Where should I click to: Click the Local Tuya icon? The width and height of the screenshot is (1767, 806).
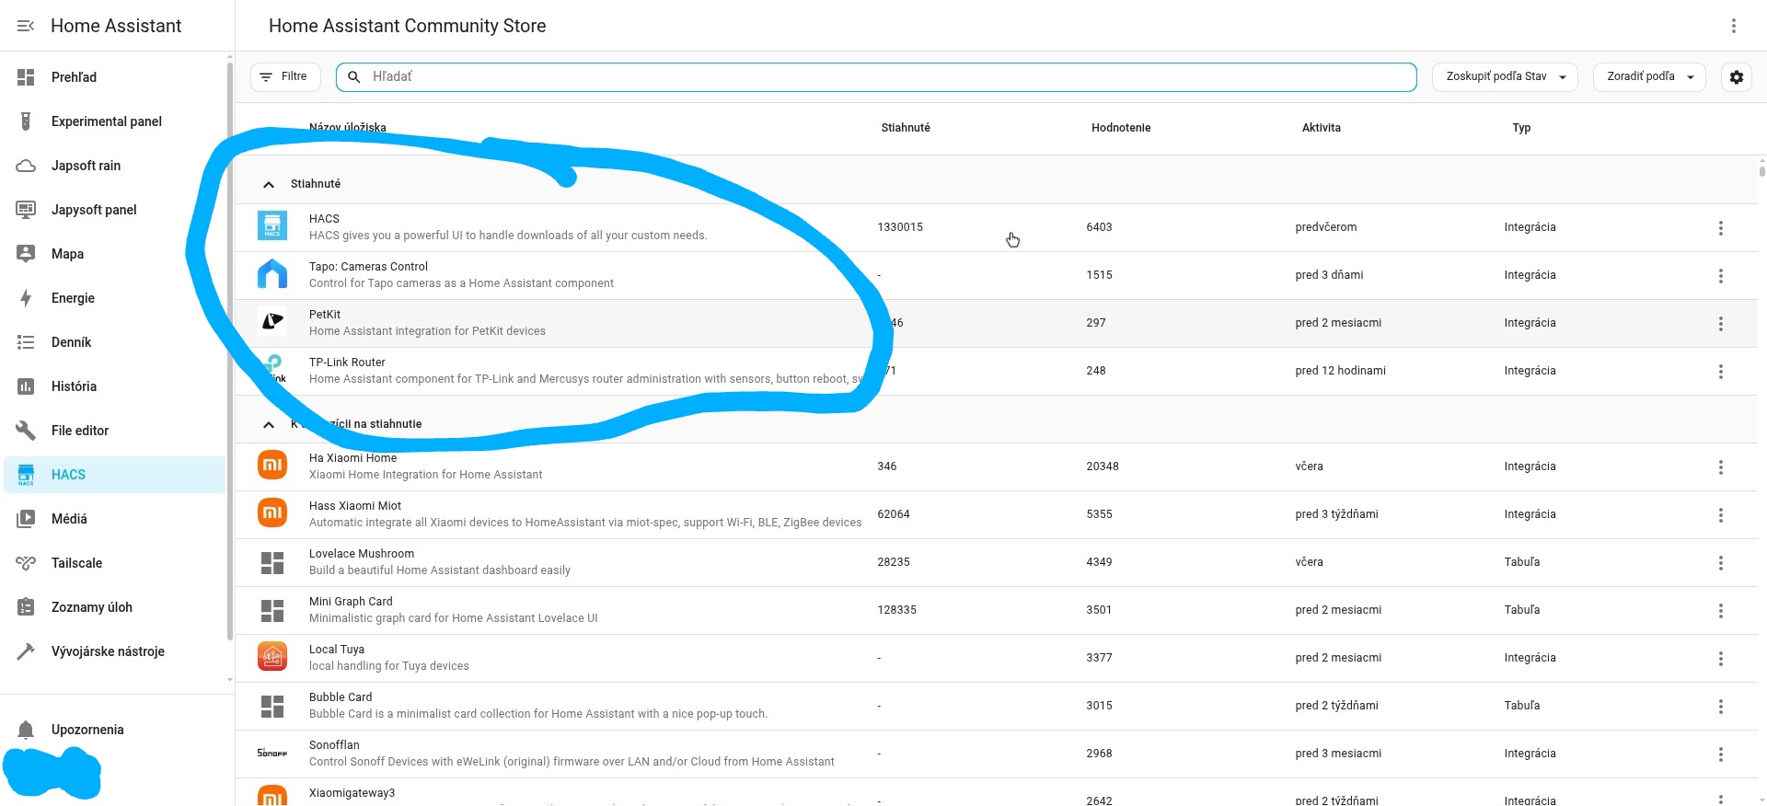coord(272,657)
